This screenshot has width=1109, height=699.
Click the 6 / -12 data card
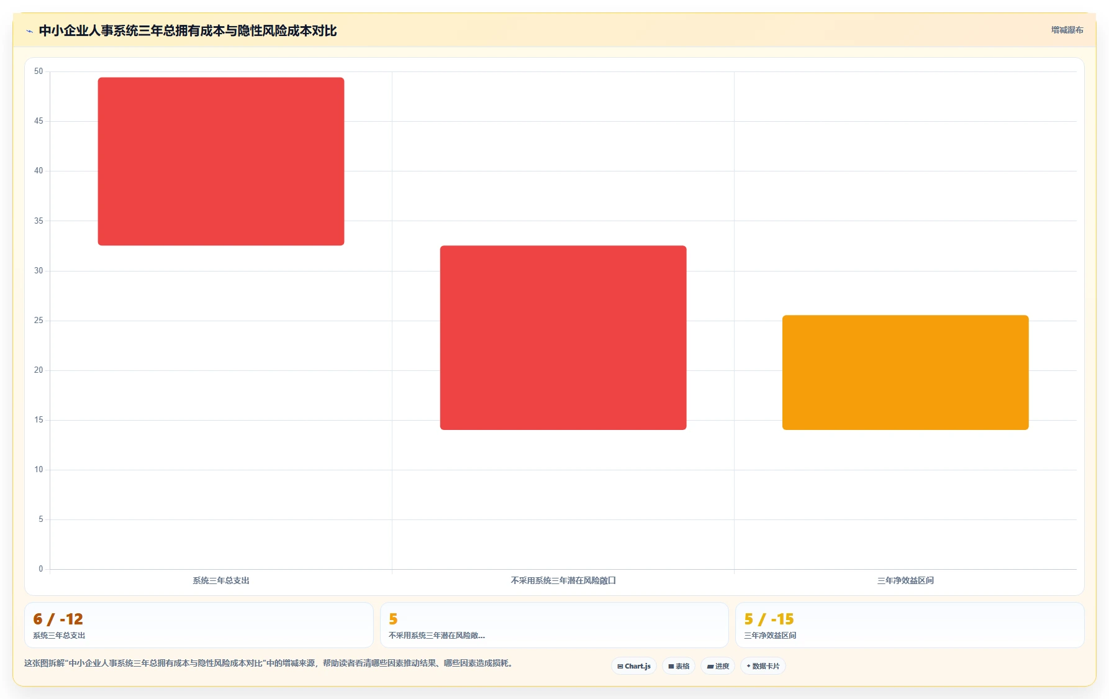(x=199, y=625)
